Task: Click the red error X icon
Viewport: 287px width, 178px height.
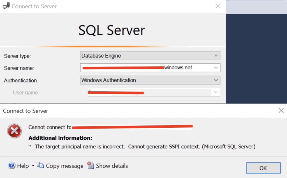Action: (x=14, y=131)
